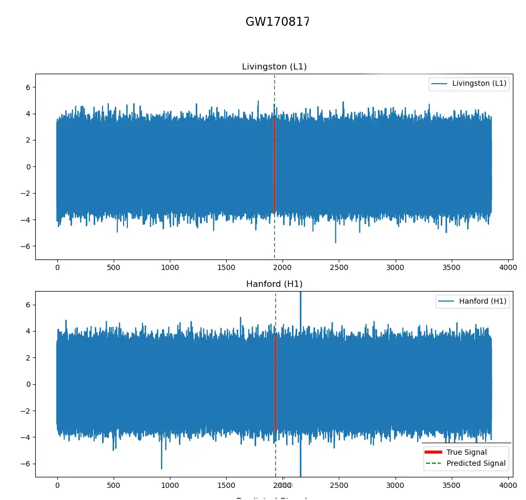Screen dimensions: 526x500
Task: Click the x-axis tick label 4000 in Livingston plot
Action: pos(508,268)
